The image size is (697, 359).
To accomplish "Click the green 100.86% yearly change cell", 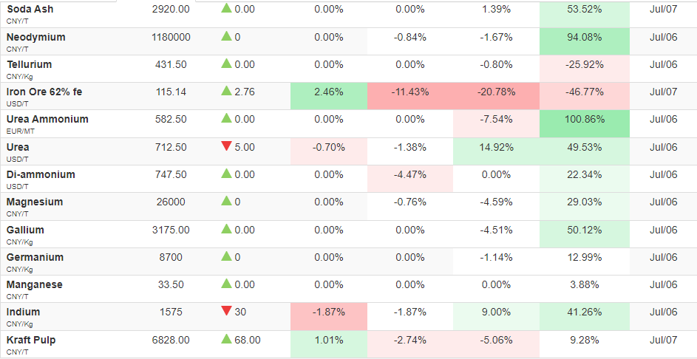I will (585, 123).
